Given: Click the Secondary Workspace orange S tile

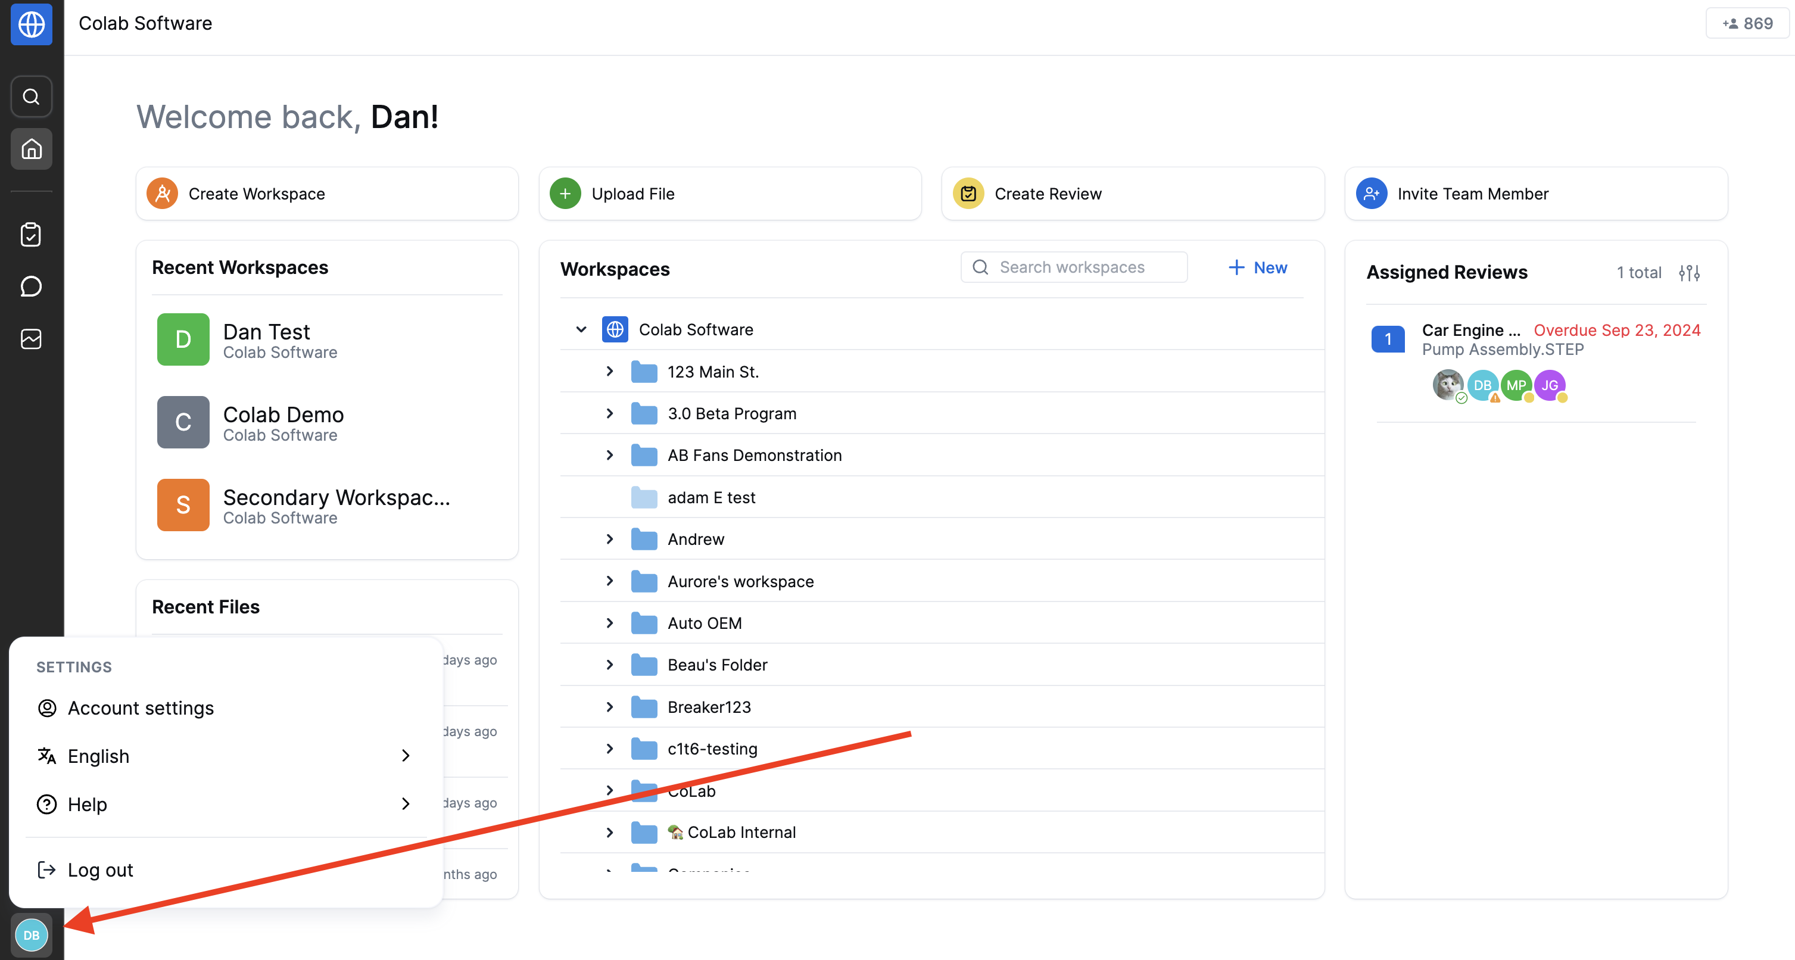Looking at the screenshot, I should [x=183, y=505].
